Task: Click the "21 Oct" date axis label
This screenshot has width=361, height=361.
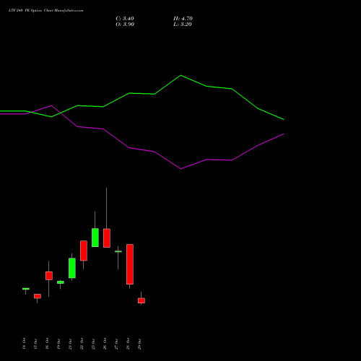Action: coord(70,344)
